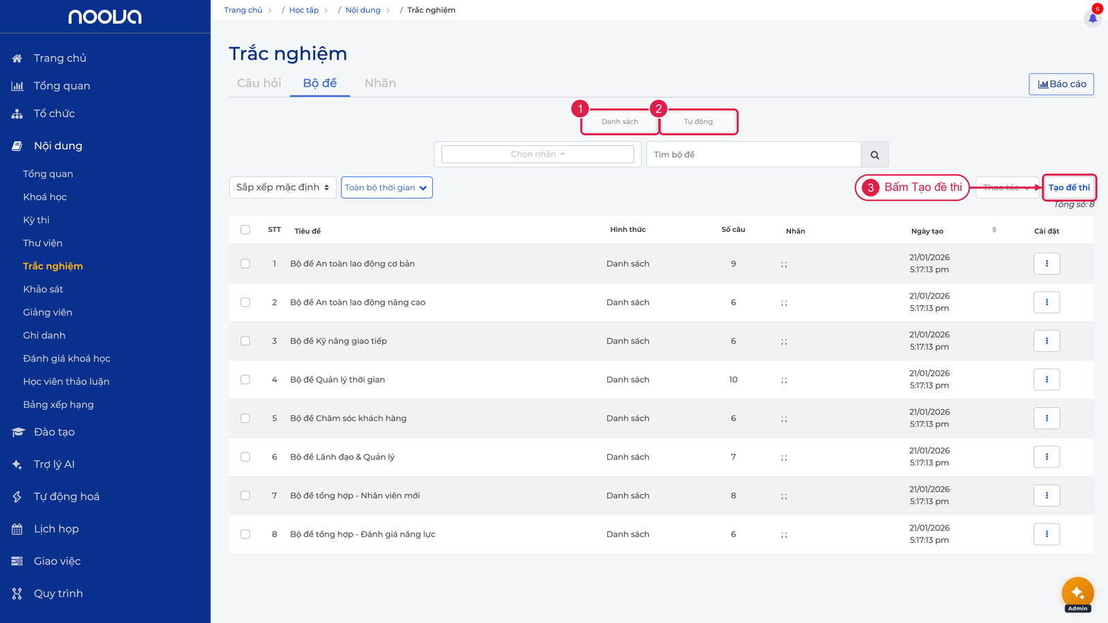This screenshot has width=1108, height=623.
Task: Switch to the Câu hỏi tab
Action: [x=259, y=83]
